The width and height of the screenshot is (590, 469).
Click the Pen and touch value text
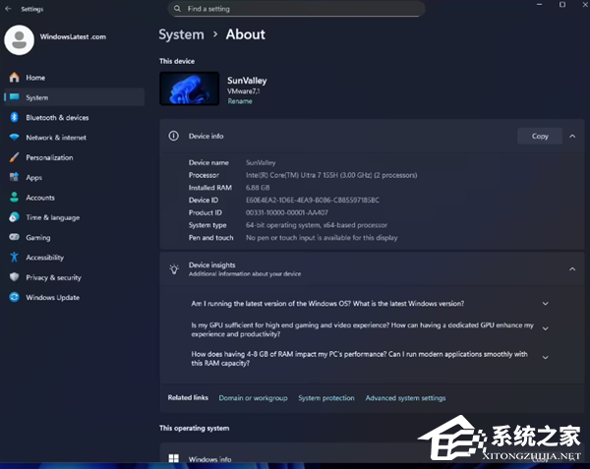tap(322, 238)
